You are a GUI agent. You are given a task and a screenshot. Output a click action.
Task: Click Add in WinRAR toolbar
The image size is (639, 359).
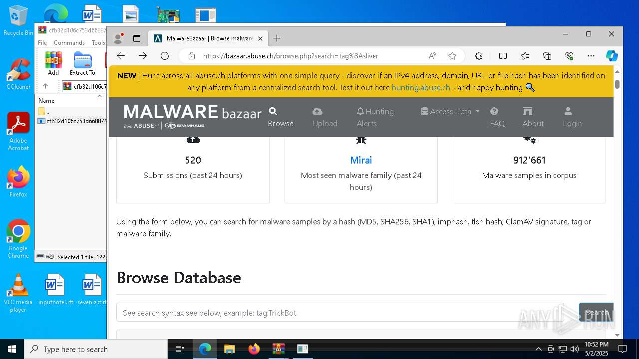pyautogui.click(x=53, y=63)
